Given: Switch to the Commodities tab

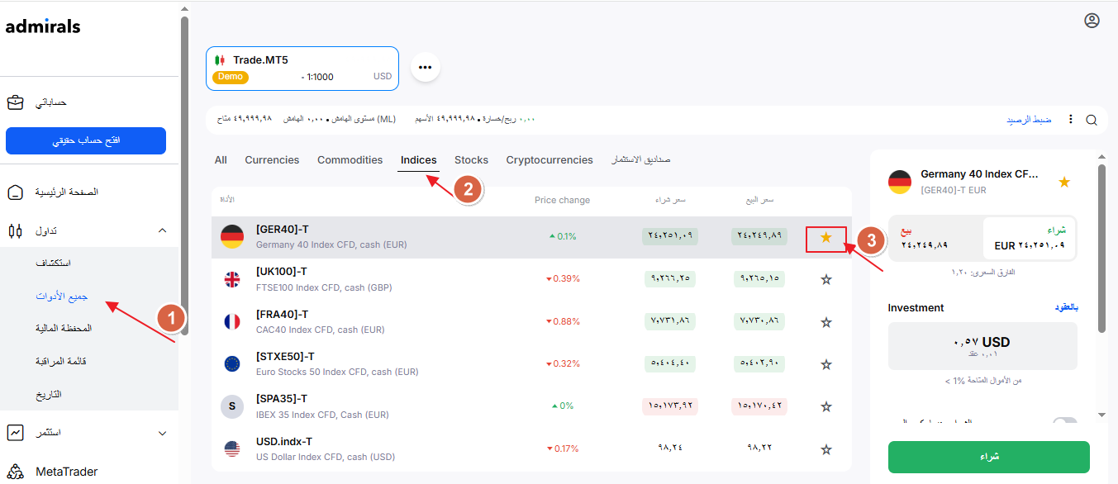Looking at the screenshot, I should coord(350,160).
